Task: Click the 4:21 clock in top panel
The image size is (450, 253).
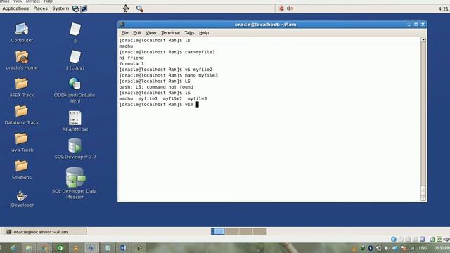Action: pyautogui.click(x=444, y=8)
